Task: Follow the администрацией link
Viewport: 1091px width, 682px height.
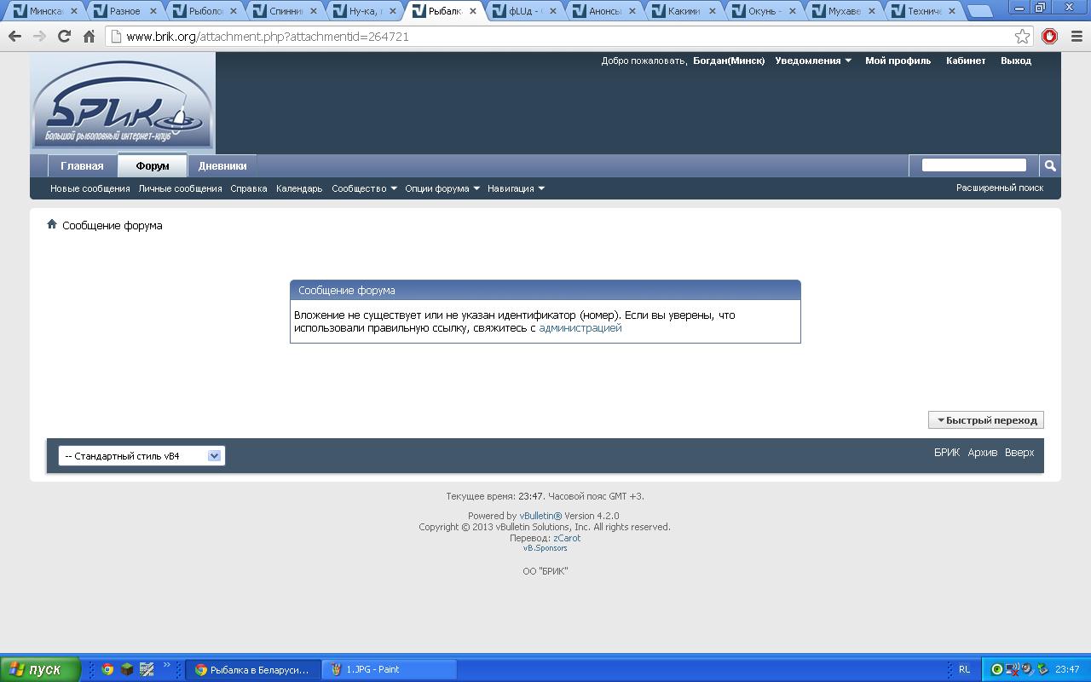Action: pos(580,328)
